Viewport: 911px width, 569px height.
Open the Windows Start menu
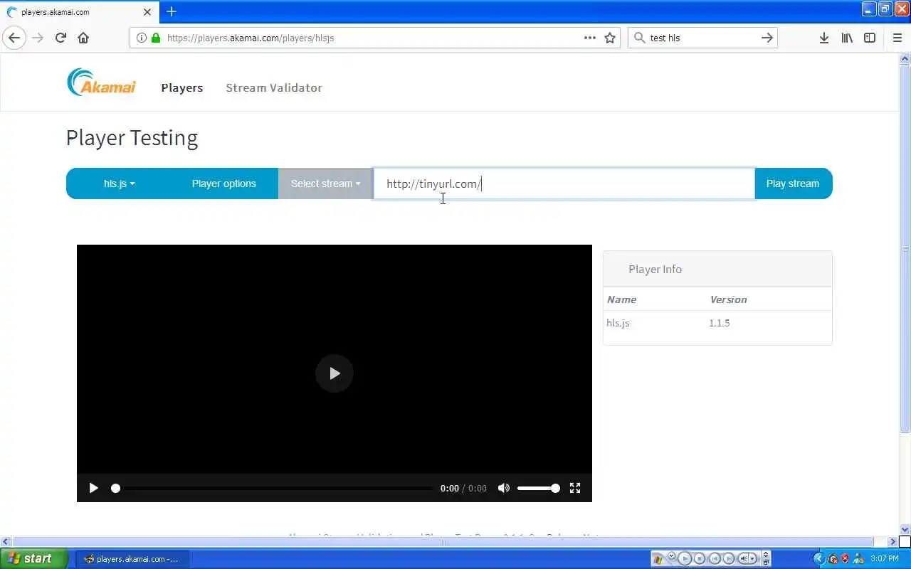pyautogui.click(x=34, y=558)
